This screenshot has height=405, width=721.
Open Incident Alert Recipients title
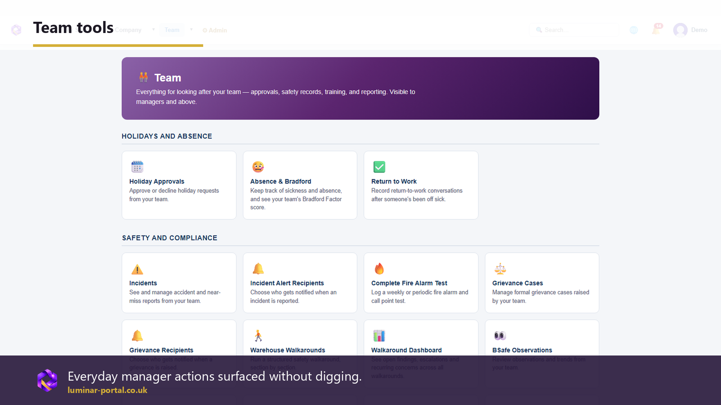[287, 283]
